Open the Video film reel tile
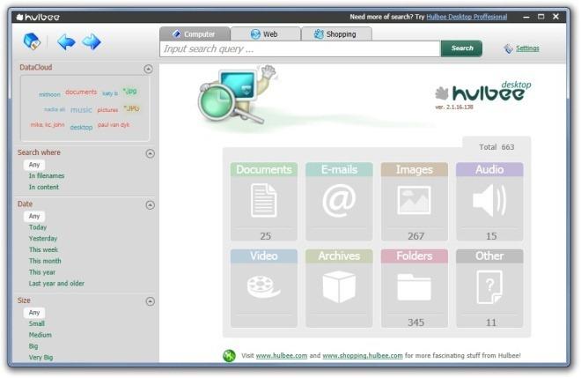Viewport: 581px width, 378px height. (x=264, y=288)
